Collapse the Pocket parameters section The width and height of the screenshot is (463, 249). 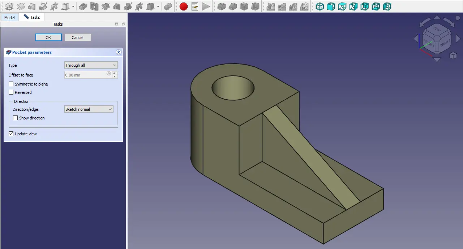(118, 52)
